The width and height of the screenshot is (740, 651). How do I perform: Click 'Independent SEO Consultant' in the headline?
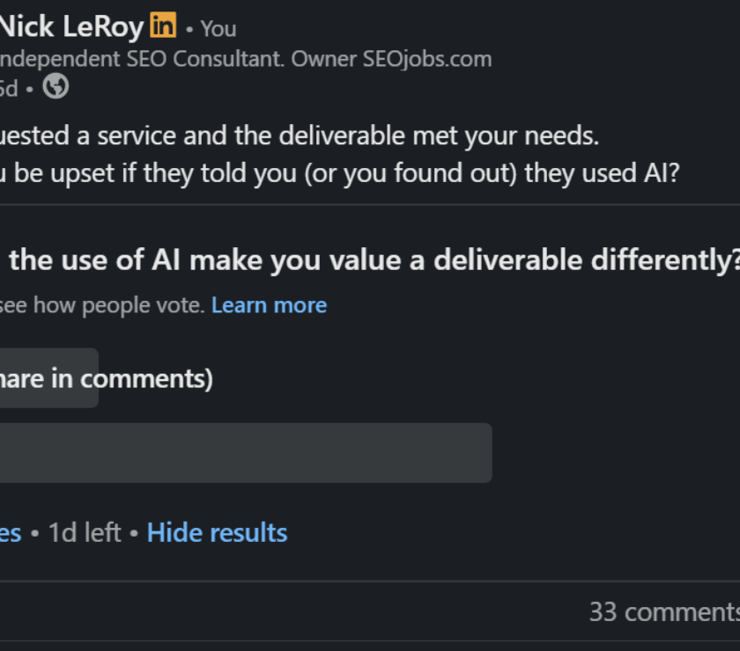coord(142,59)
